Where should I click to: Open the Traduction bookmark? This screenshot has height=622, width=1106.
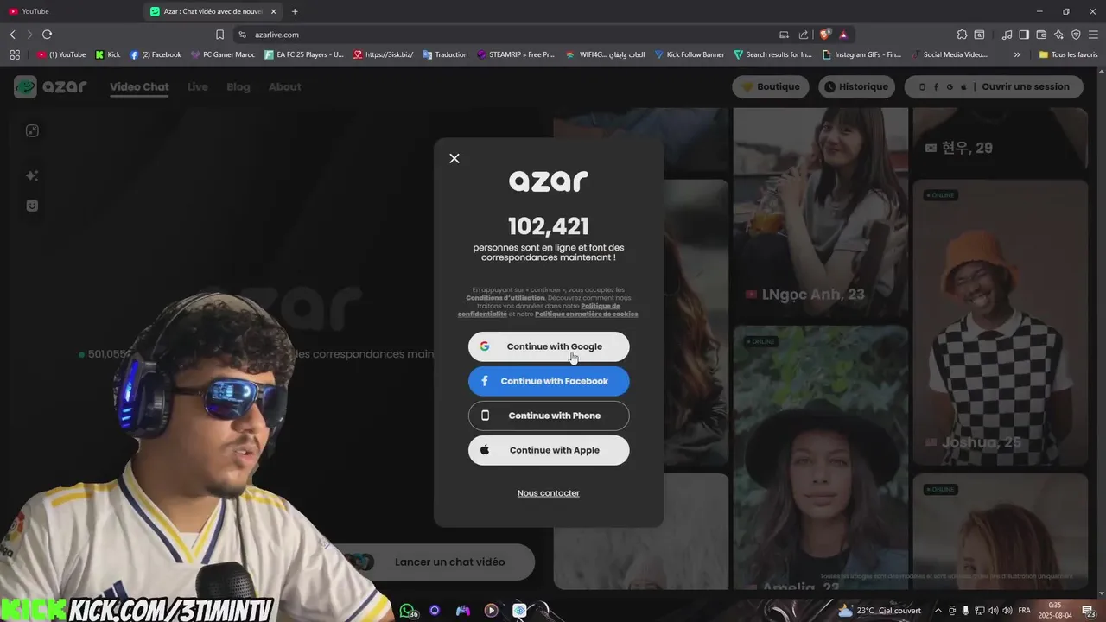coord(445,54)
